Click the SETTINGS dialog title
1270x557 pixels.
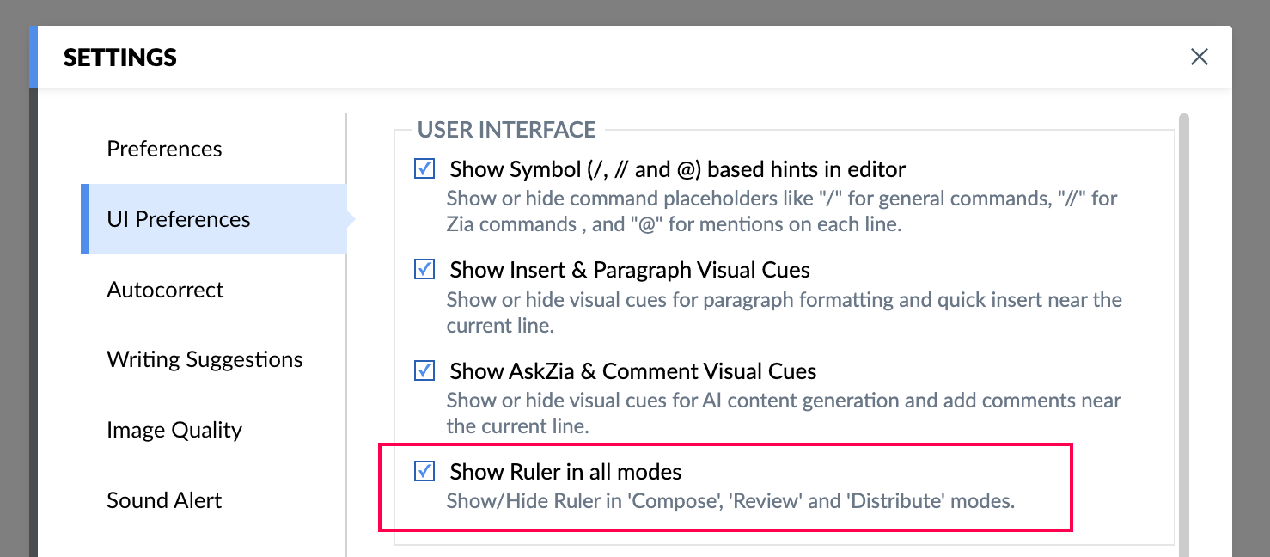120,58
